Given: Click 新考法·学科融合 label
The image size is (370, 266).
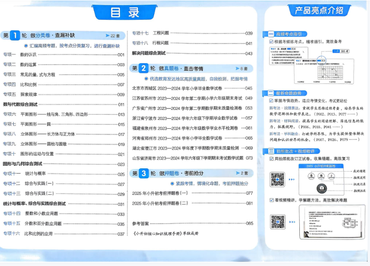Looking at the screenshot, I should click(284, 134).
